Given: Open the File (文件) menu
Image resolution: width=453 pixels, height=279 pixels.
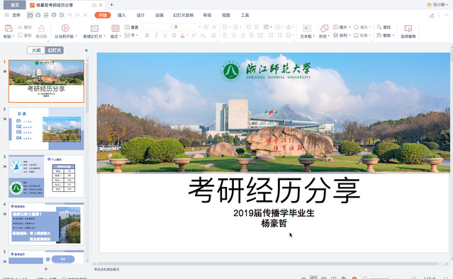Looking at the screenshot, I should (x=16, y=15).
